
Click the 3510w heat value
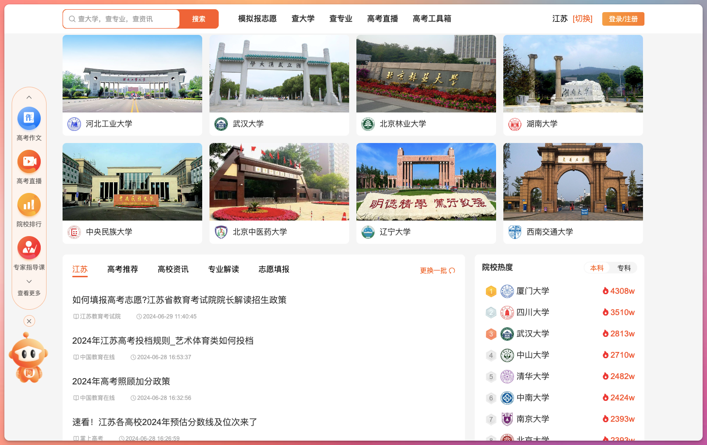[623, 312]
